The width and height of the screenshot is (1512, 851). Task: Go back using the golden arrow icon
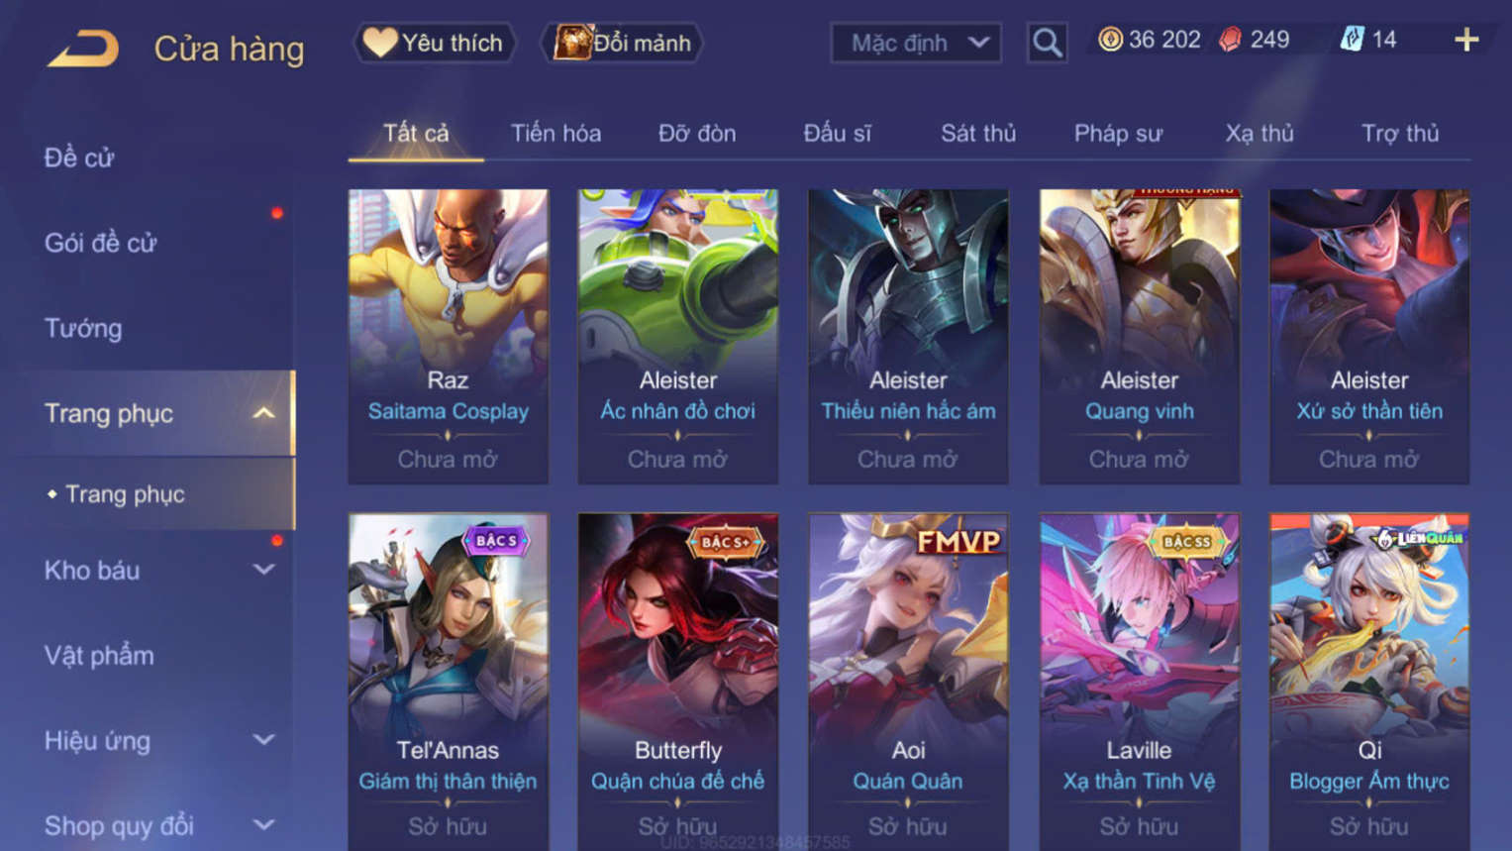pos(83,49)
